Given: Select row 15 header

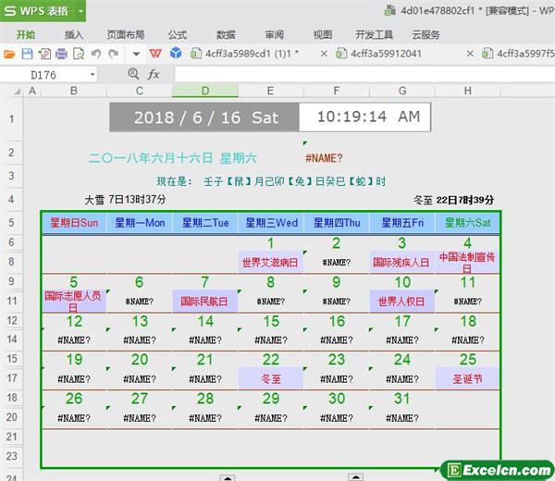Looking at the screenshot, I should coord(12,358).
